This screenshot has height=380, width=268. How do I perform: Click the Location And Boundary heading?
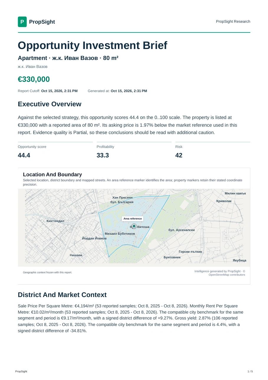coord(52,174)
